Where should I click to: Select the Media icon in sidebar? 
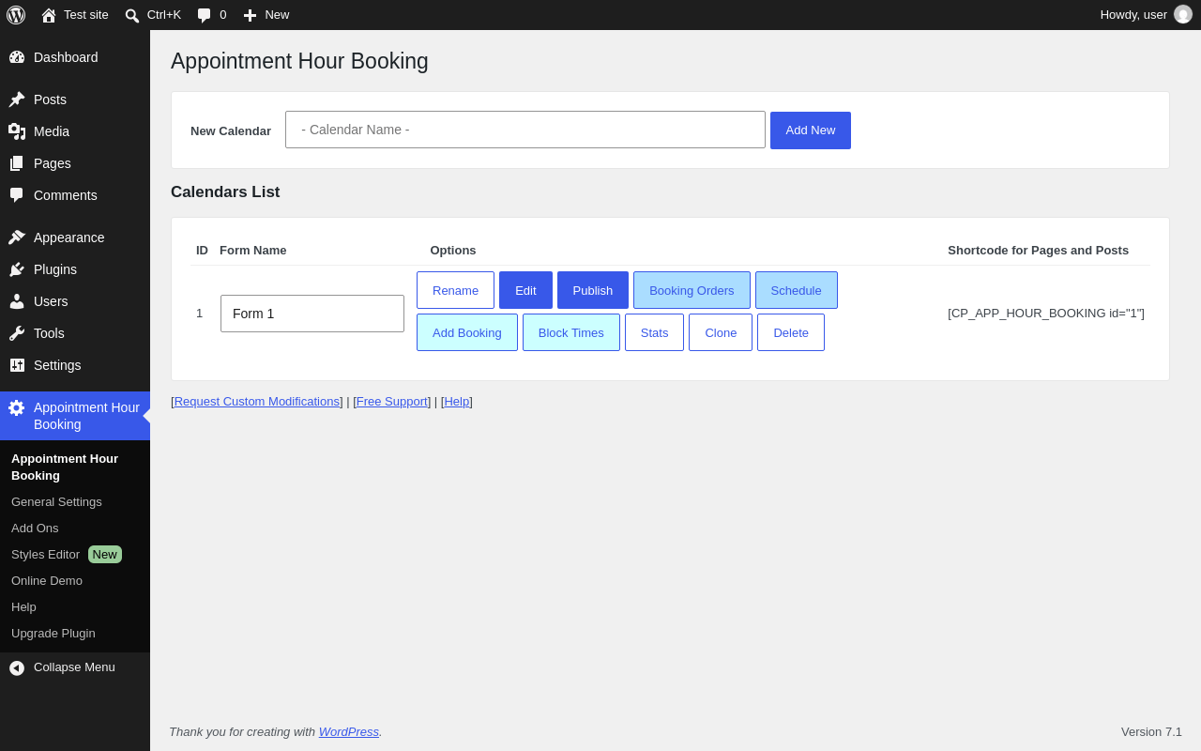(x=17, y=131)
